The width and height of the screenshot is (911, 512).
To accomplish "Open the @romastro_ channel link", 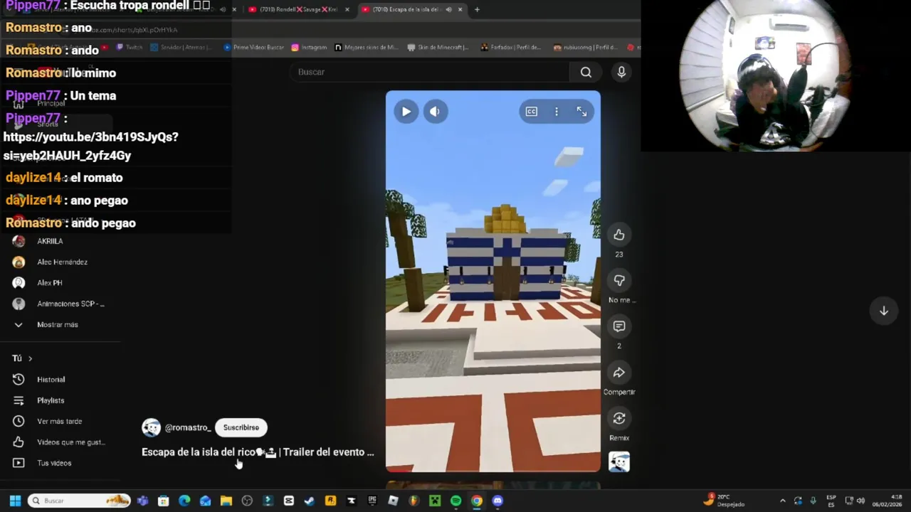I will (188, 427).
